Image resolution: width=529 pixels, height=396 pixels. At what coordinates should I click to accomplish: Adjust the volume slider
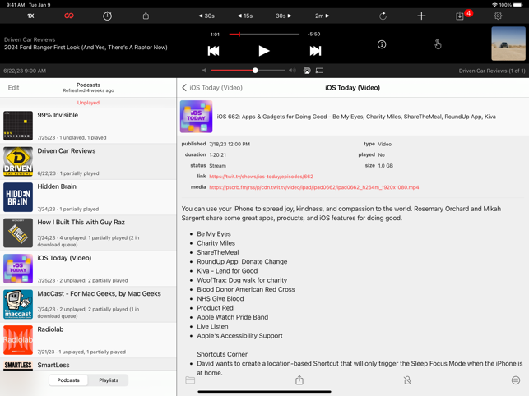click(x=248, y=71)
